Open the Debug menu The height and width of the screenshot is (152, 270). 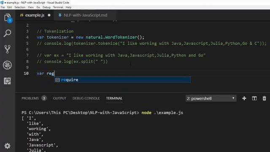[46, 7]
